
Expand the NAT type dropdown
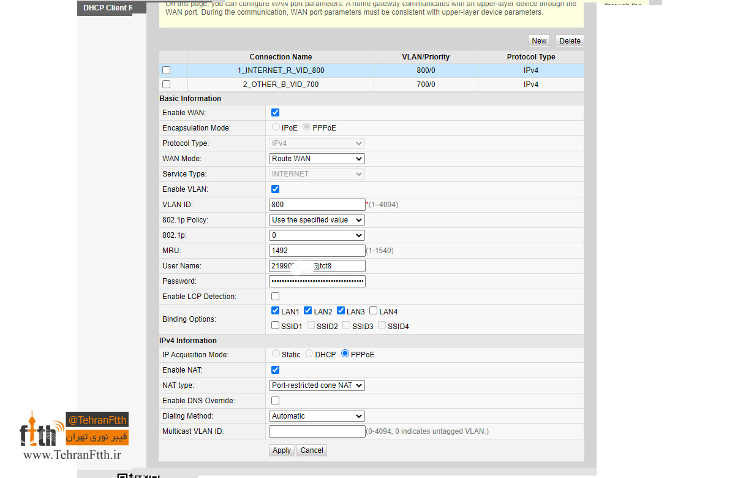317,385
